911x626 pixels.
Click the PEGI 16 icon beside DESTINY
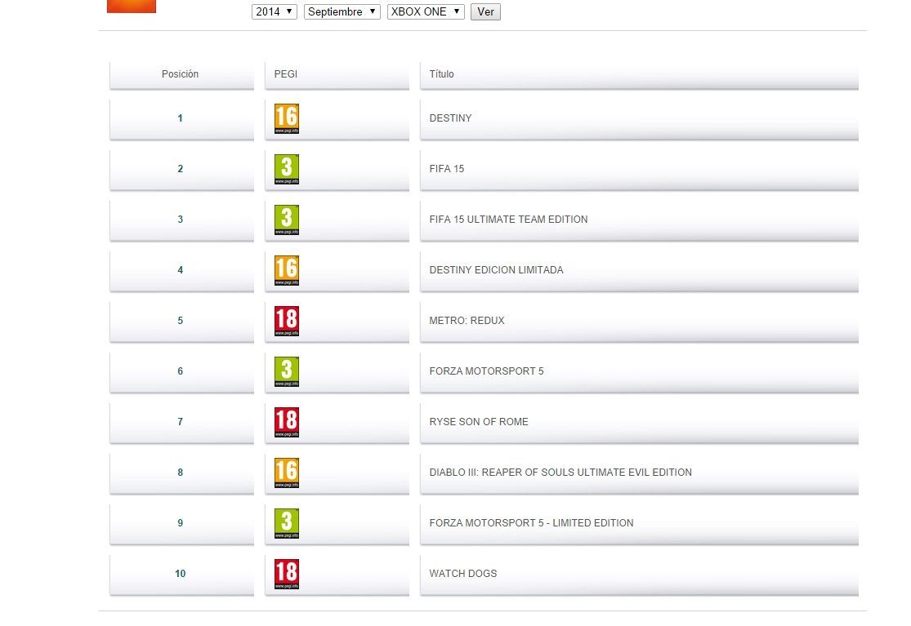point(287,119)
